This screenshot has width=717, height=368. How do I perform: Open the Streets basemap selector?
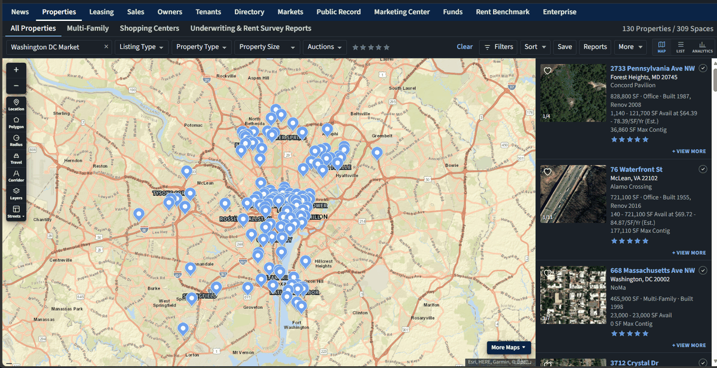16,211
